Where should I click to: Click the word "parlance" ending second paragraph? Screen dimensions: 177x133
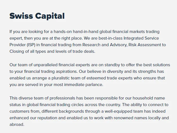tap(93, 85)
